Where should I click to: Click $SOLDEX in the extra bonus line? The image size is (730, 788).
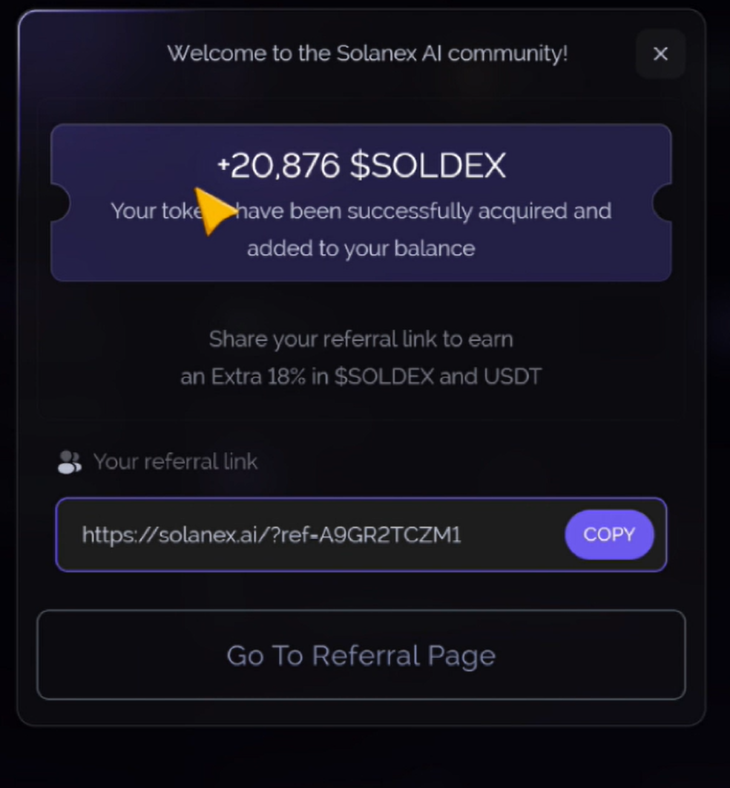point(384,377)
